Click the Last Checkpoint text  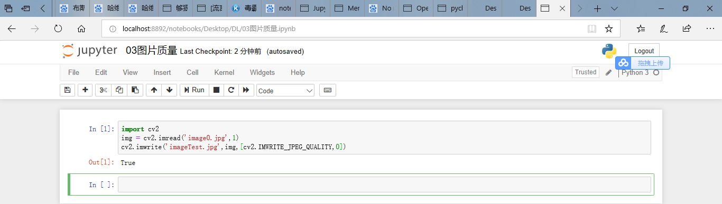pos(220,52)
